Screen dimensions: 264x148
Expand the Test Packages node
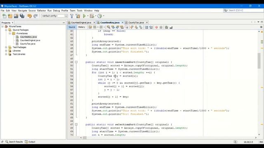tap(6, 47)
